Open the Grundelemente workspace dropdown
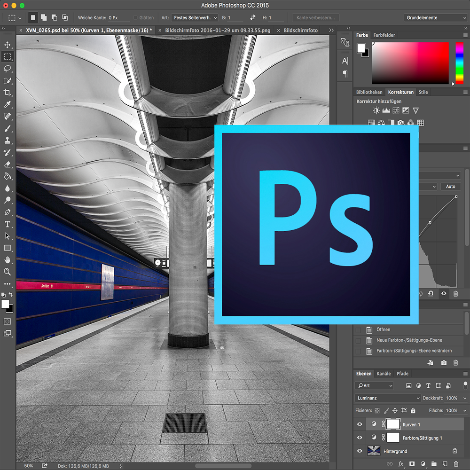The width and height of the screenshot is (470, 470). (x=436, y=18)
